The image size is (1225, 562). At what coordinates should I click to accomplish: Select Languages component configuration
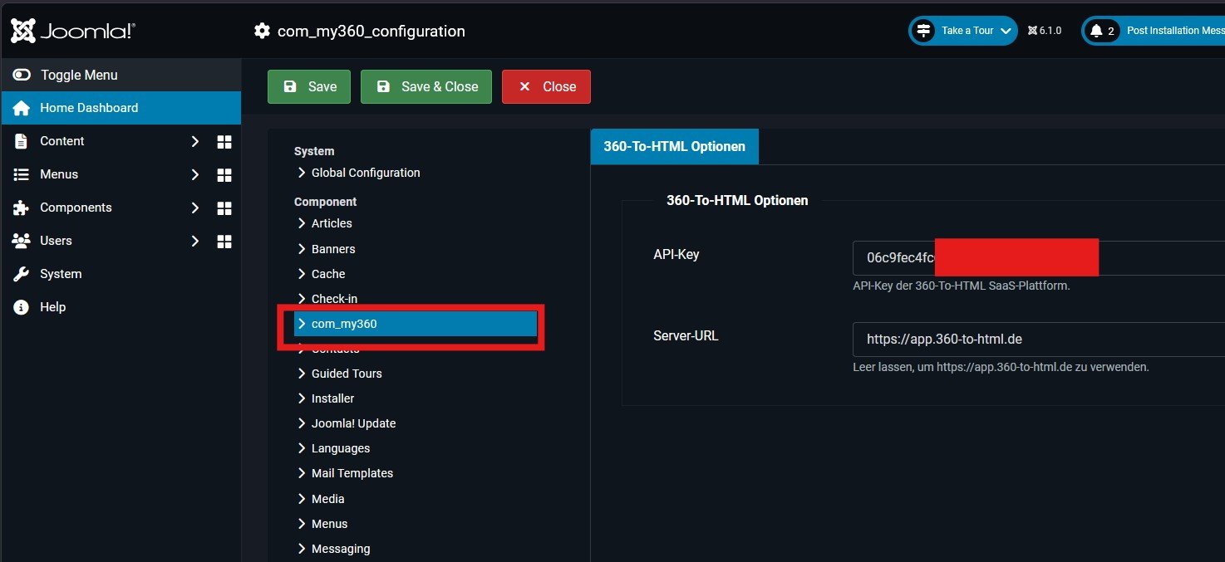pos(341,448)
